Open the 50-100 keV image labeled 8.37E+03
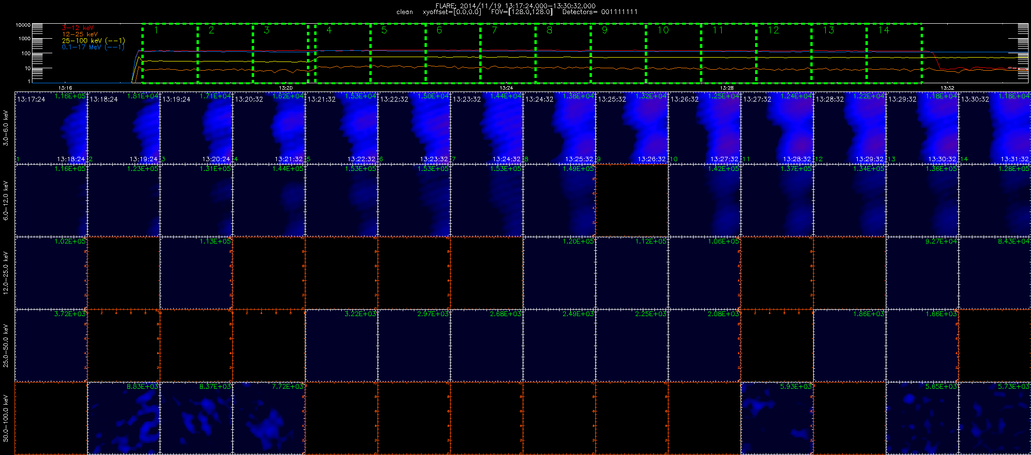 [197, 418]
